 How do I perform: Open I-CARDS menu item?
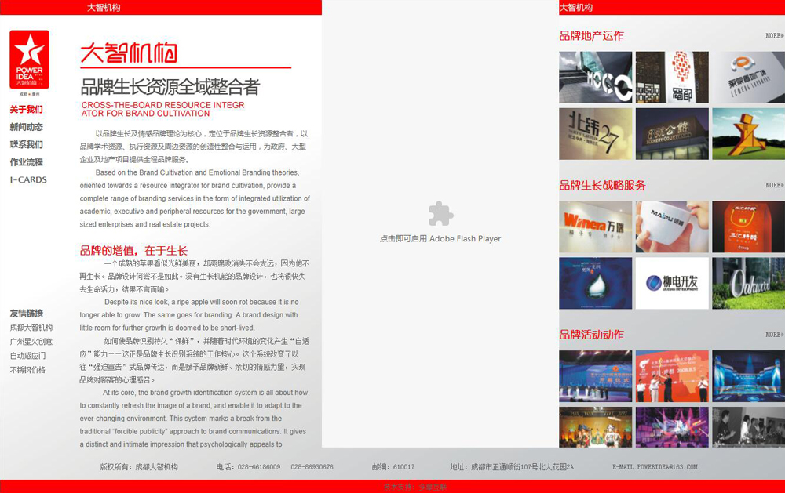pyautogui.click(x=28, y=179)
